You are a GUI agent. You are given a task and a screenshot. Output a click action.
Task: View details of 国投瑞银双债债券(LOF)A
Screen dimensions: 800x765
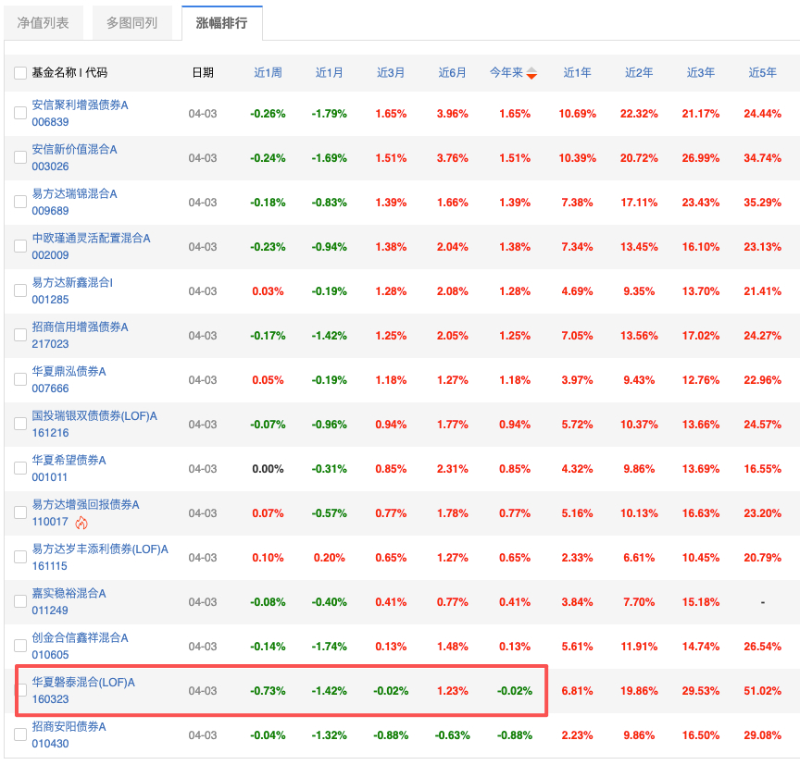[94, 415]
